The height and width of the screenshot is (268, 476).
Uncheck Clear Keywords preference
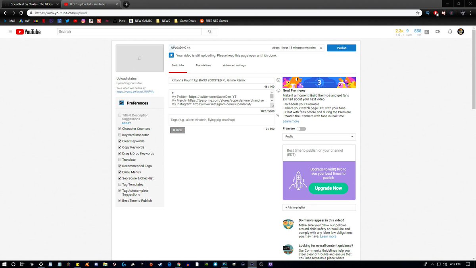pos(120,141)
